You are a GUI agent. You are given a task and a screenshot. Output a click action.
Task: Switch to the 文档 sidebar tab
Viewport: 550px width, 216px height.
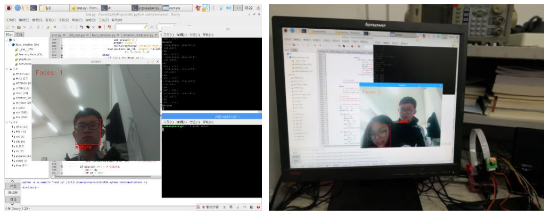[x=19, y=35]
